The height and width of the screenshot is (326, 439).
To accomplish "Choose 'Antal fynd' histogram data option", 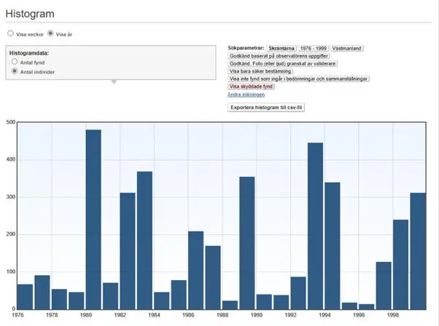I will click(x=15, y=63).
